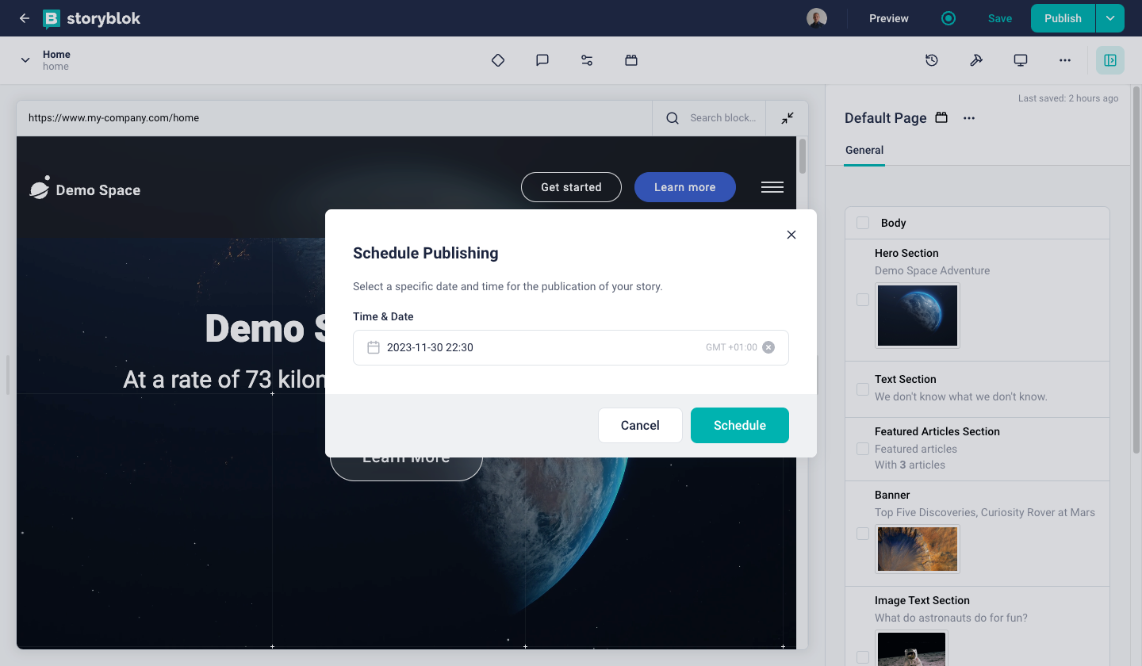Close the Schedule Publishing dialog

point(791,235)
